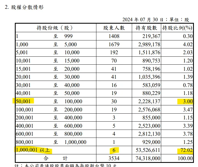The width and height of the screenshot is (198, 167).
Task: Click range start '10,001'
Action: 23,61
